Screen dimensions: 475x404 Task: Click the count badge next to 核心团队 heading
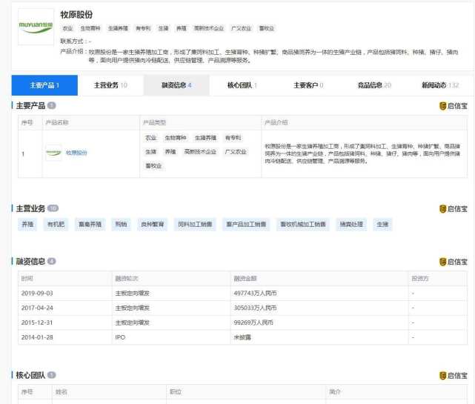pos(51,375)
